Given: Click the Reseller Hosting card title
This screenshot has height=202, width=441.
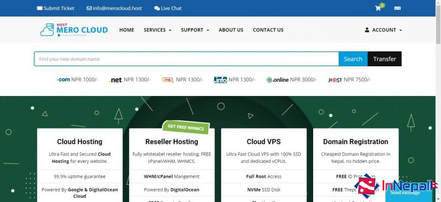Looking at the screenshot, I should pyautogui.click(x=171, y=142).
